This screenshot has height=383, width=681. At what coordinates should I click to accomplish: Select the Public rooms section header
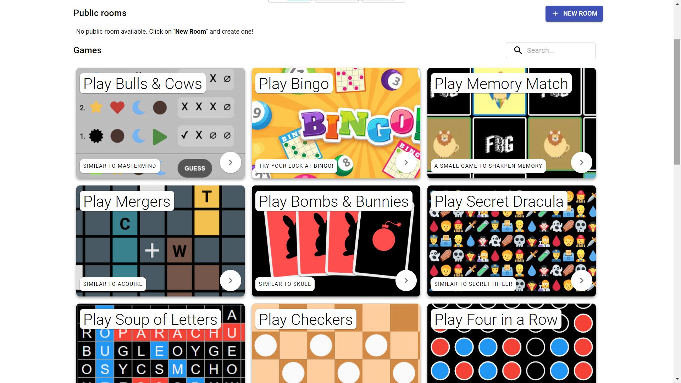(100, 13)
